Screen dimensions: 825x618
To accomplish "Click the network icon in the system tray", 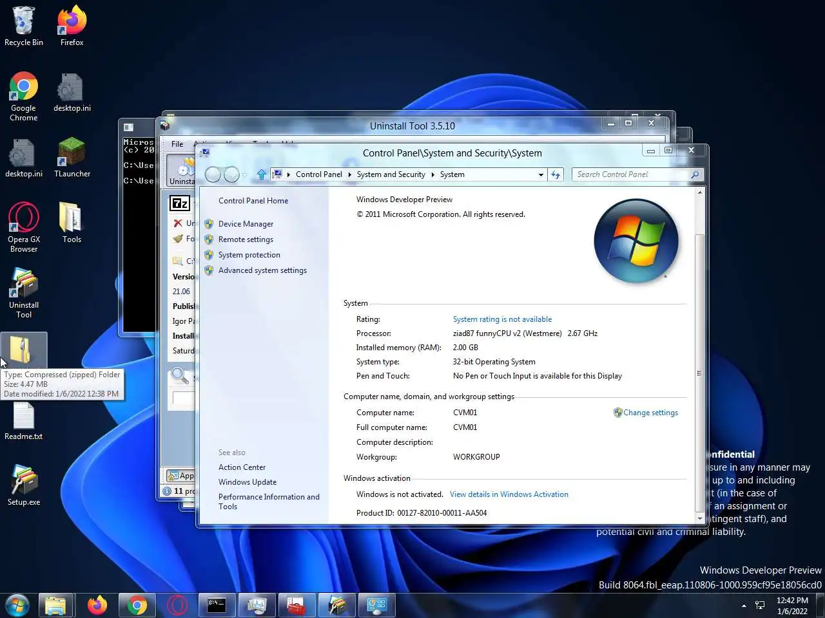I will [x=761, y=606].
